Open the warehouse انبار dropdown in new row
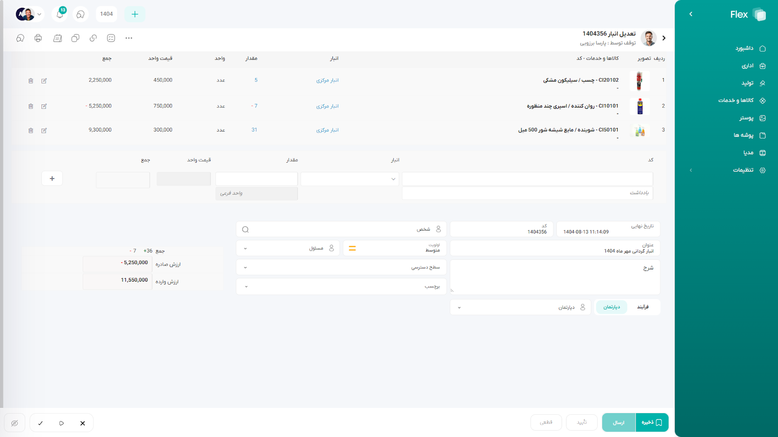 [350, 179]
